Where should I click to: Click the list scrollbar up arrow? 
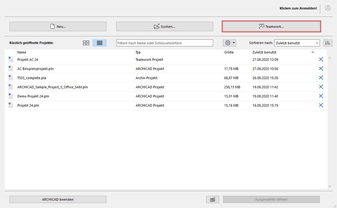click(330, 58)
